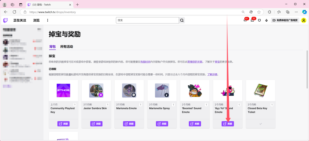Click the browser address bar URL
This screenshot has width=309, height=141.
(x=53, y=12)
